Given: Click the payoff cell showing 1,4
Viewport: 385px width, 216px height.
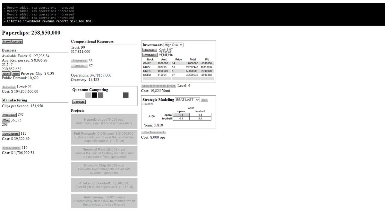Looking at the screenshot, I should (x=200, y=115).
